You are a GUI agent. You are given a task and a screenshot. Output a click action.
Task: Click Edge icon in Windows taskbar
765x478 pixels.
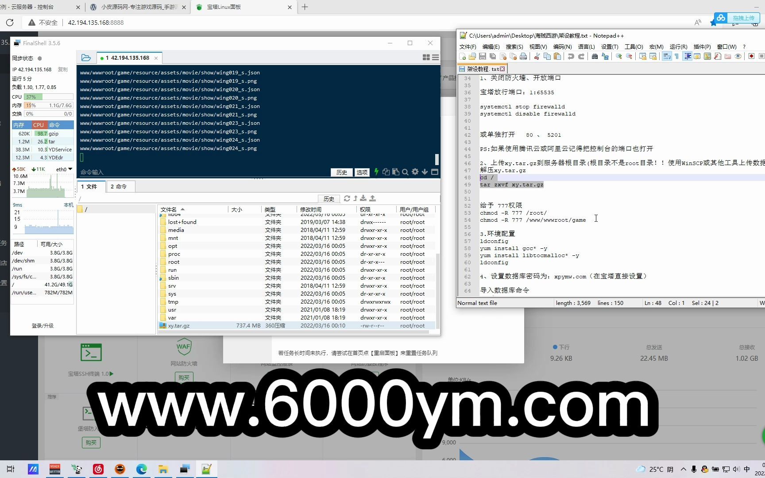142,469
